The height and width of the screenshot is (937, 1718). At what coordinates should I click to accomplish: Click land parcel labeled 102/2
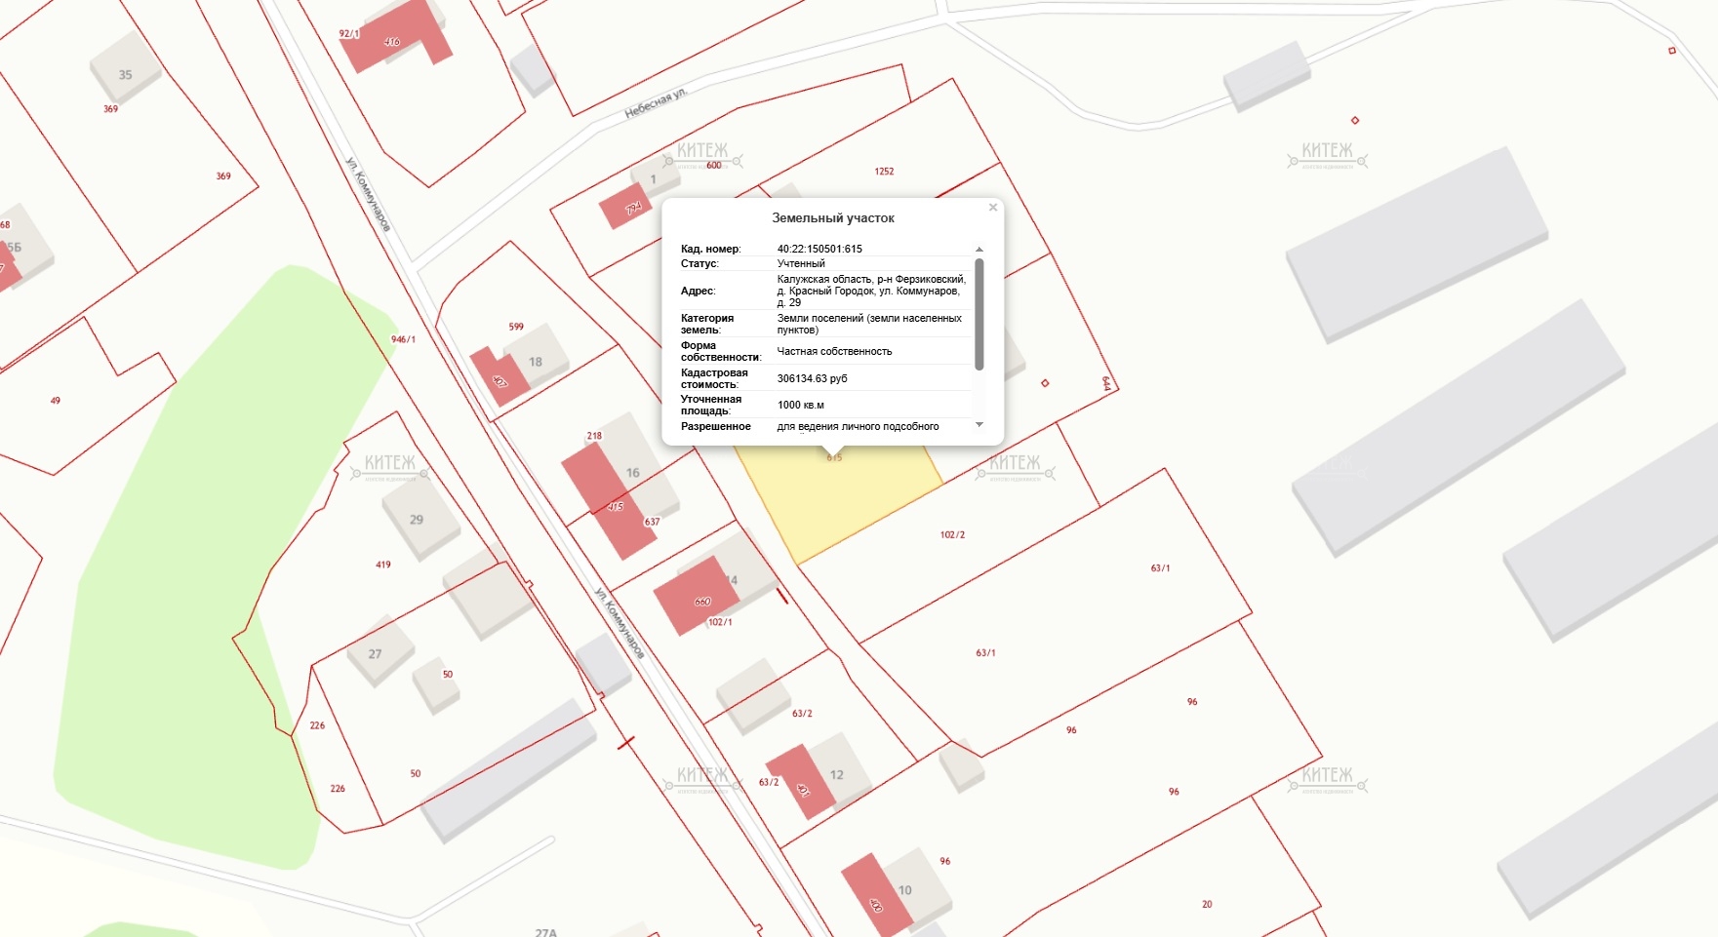(952, 535)
